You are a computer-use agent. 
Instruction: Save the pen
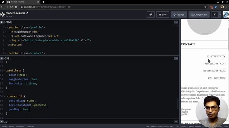click(162, 15)
